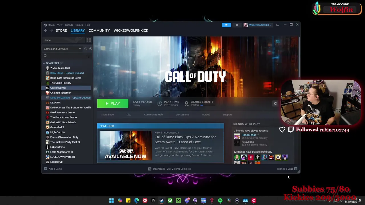Collapse the Favorites category

click(x=44, y=63)
